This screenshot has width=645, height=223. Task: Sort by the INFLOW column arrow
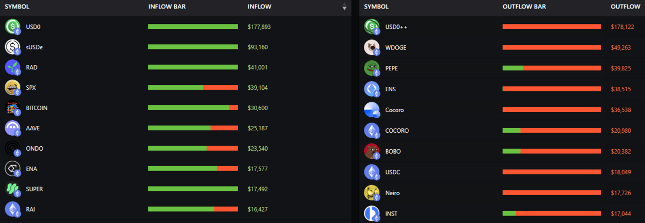(344, 6)
